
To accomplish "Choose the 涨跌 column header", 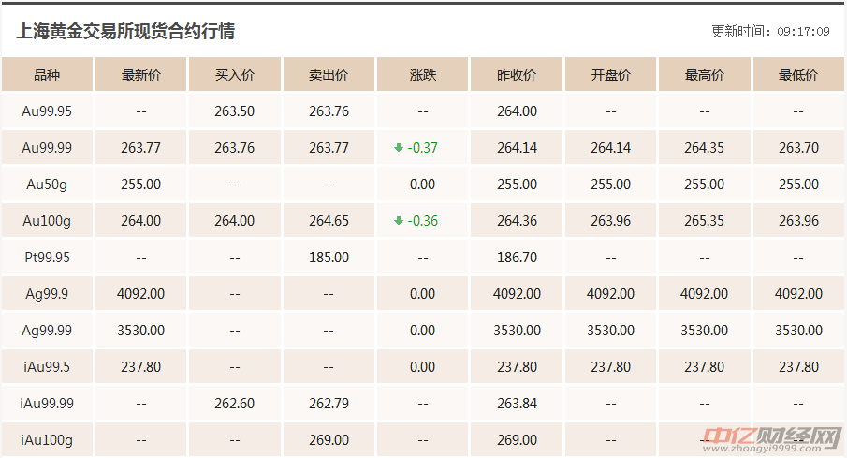I will (x=422, y=75).
